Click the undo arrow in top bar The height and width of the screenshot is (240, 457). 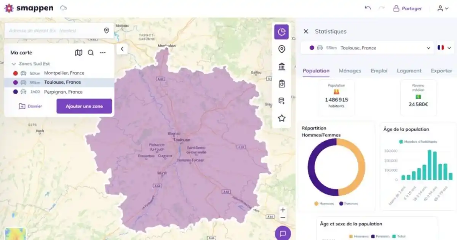368,8
